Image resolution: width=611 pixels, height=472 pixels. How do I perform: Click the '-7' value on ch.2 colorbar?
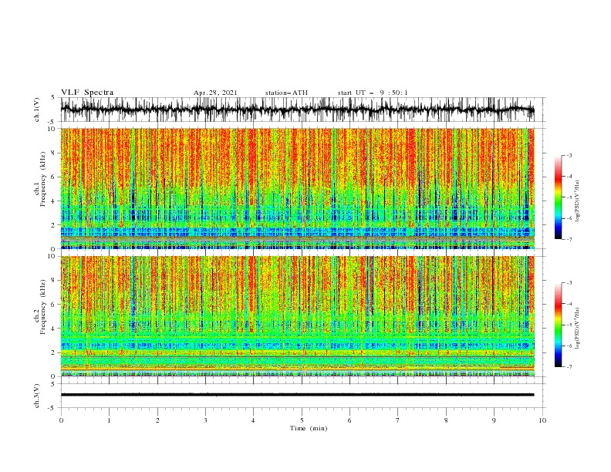pyautogui.click(x=569, y=366)
